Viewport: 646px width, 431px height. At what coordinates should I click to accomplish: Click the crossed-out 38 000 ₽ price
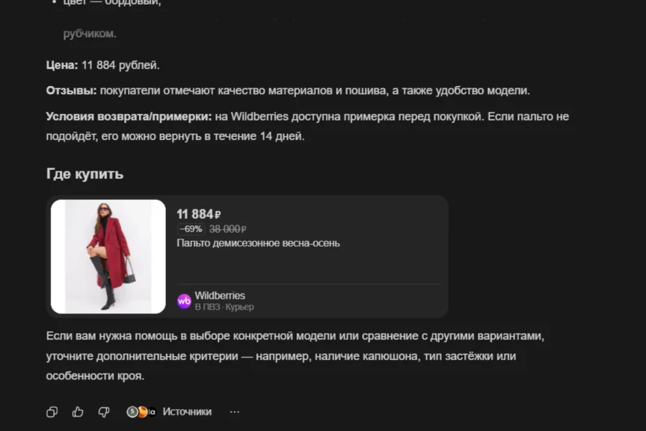tap(228, 229)
